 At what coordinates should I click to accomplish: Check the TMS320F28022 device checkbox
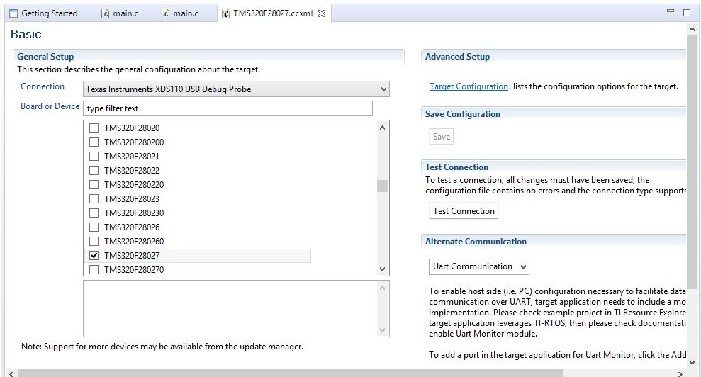94,170
